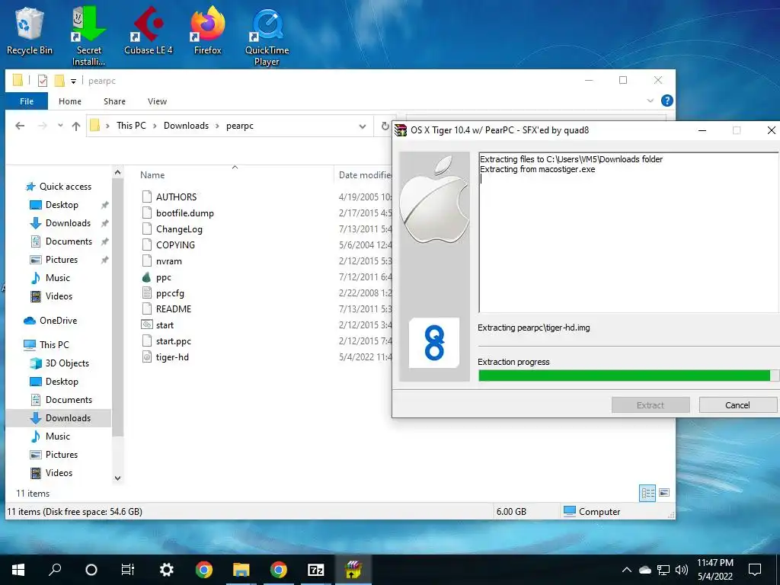Open Explorer Help question mark icon
780x585 pixels.
pyautogui.click(x=667, y=101)
